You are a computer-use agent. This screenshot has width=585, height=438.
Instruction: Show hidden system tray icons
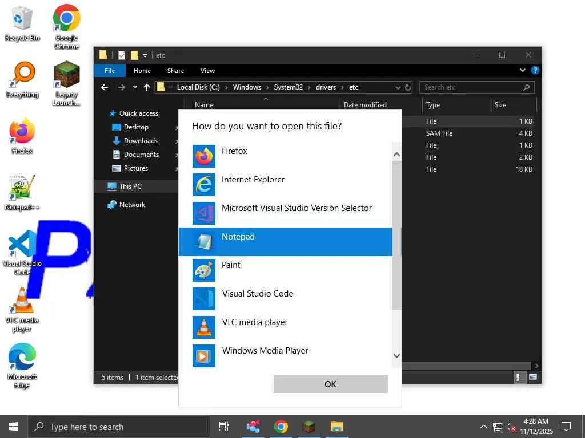pos(483,427)
